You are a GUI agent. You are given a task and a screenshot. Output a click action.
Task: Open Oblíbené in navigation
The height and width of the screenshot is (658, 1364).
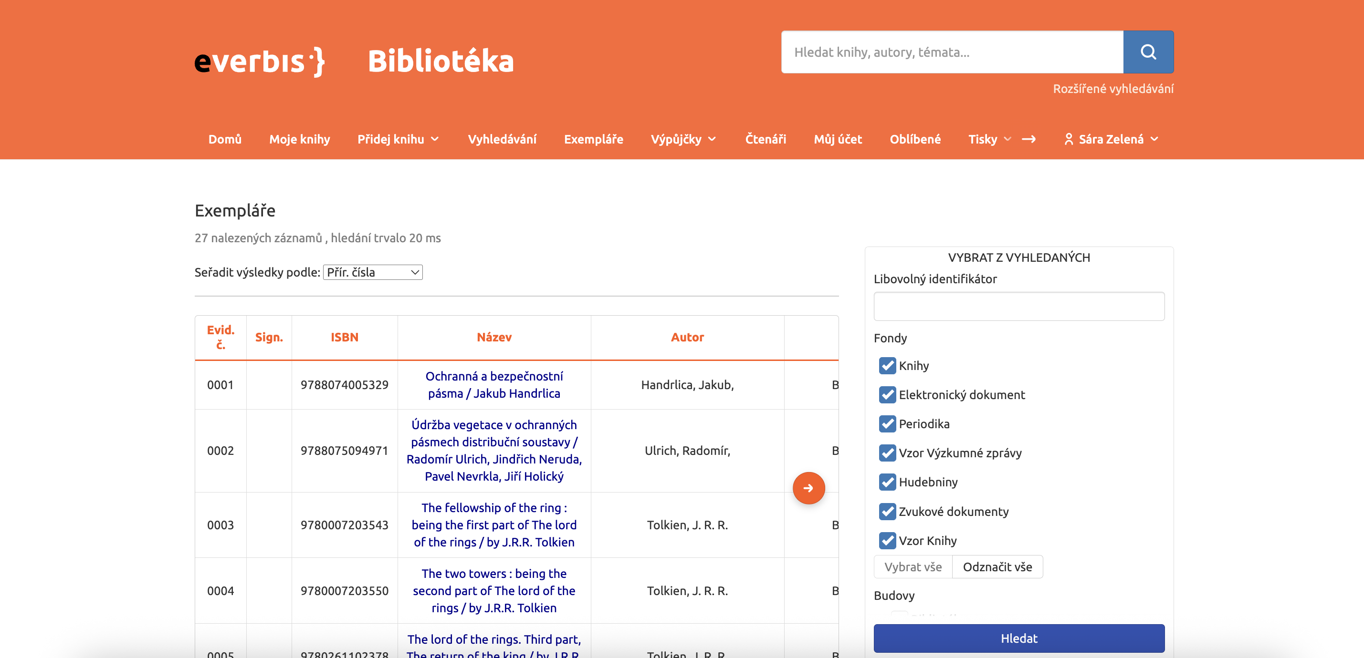[915, 139]
